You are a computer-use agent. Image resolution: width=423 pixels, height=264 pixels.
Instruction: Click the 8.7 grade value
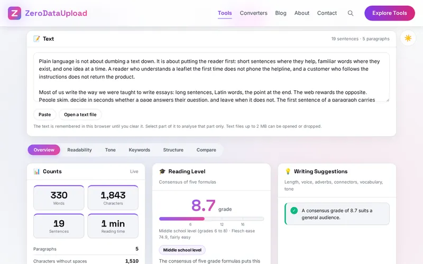204,205
